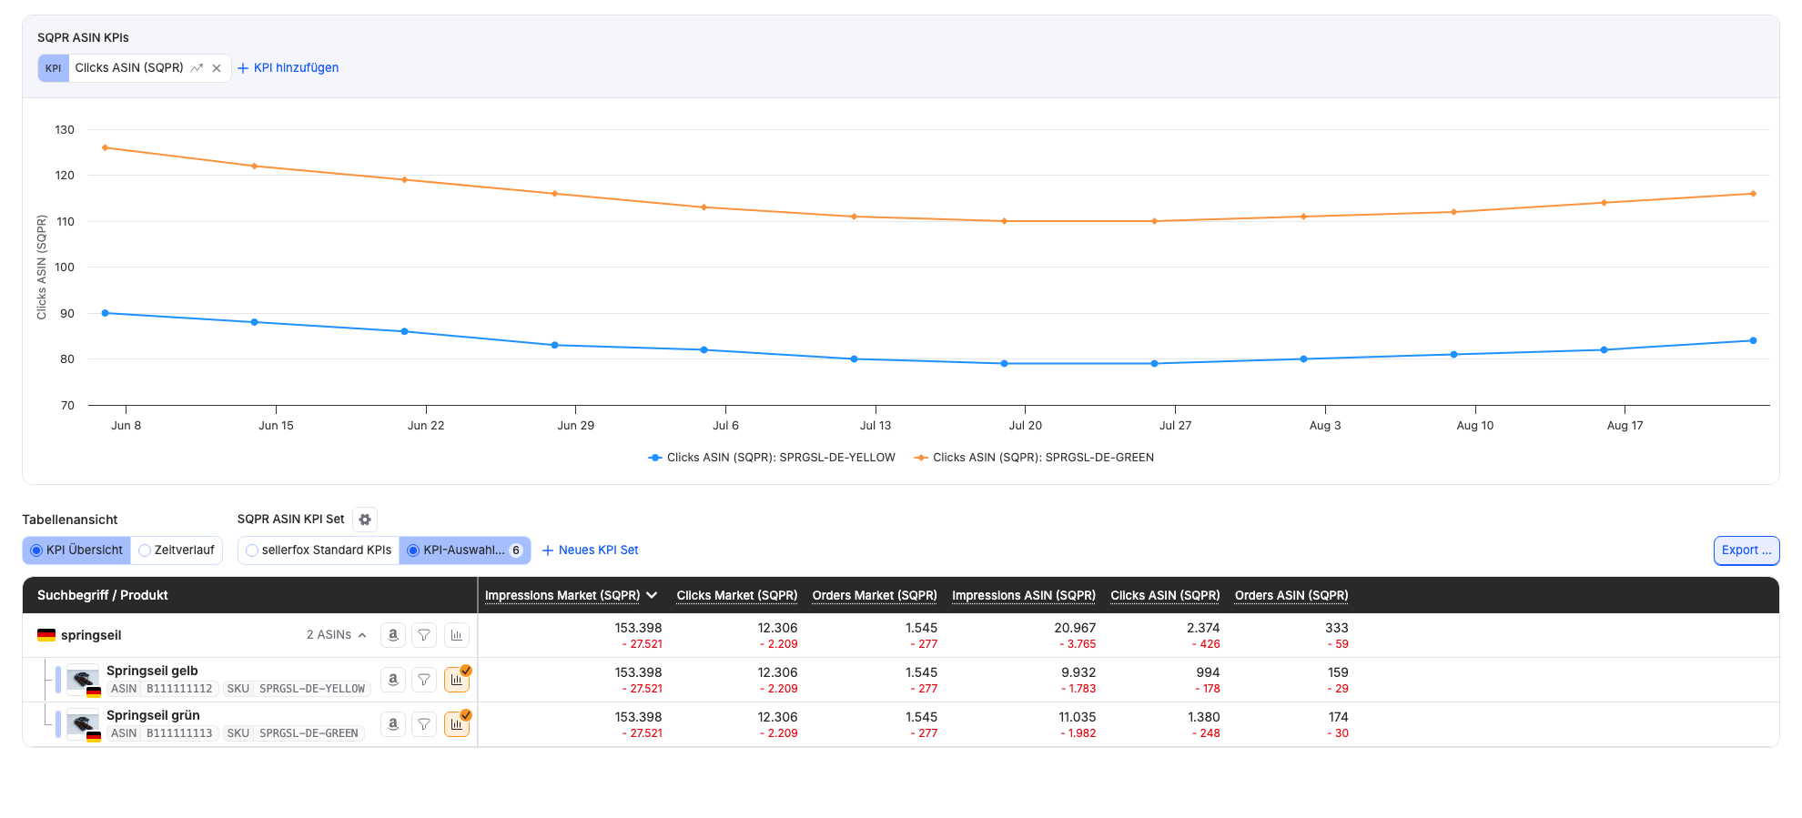Remove the Clicks ASIN (SQPR) KPI chip
Screen dimensions: 1802x818
pos(217,68)
